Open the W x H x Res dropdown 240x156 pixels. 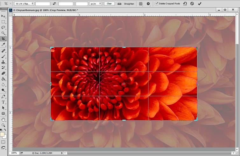tap(24, 4)
